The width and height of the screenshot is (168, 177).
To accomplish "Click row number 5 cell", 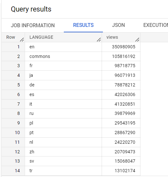I will [x=13, y=85].
